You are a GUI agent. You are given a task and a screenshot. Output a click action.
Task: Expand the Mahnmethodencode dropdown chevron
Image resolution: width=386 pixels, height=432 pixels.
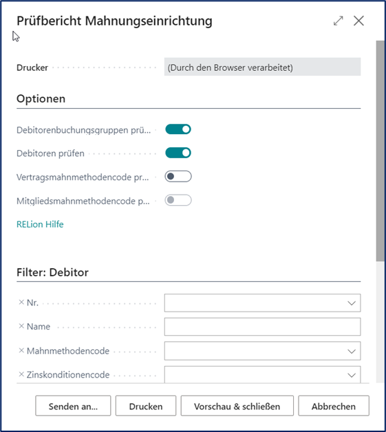352,352
